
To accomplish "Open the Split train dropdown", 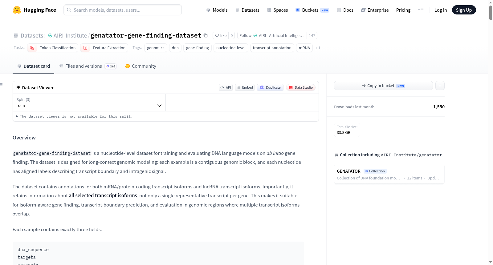I will (x=89, y=102).
